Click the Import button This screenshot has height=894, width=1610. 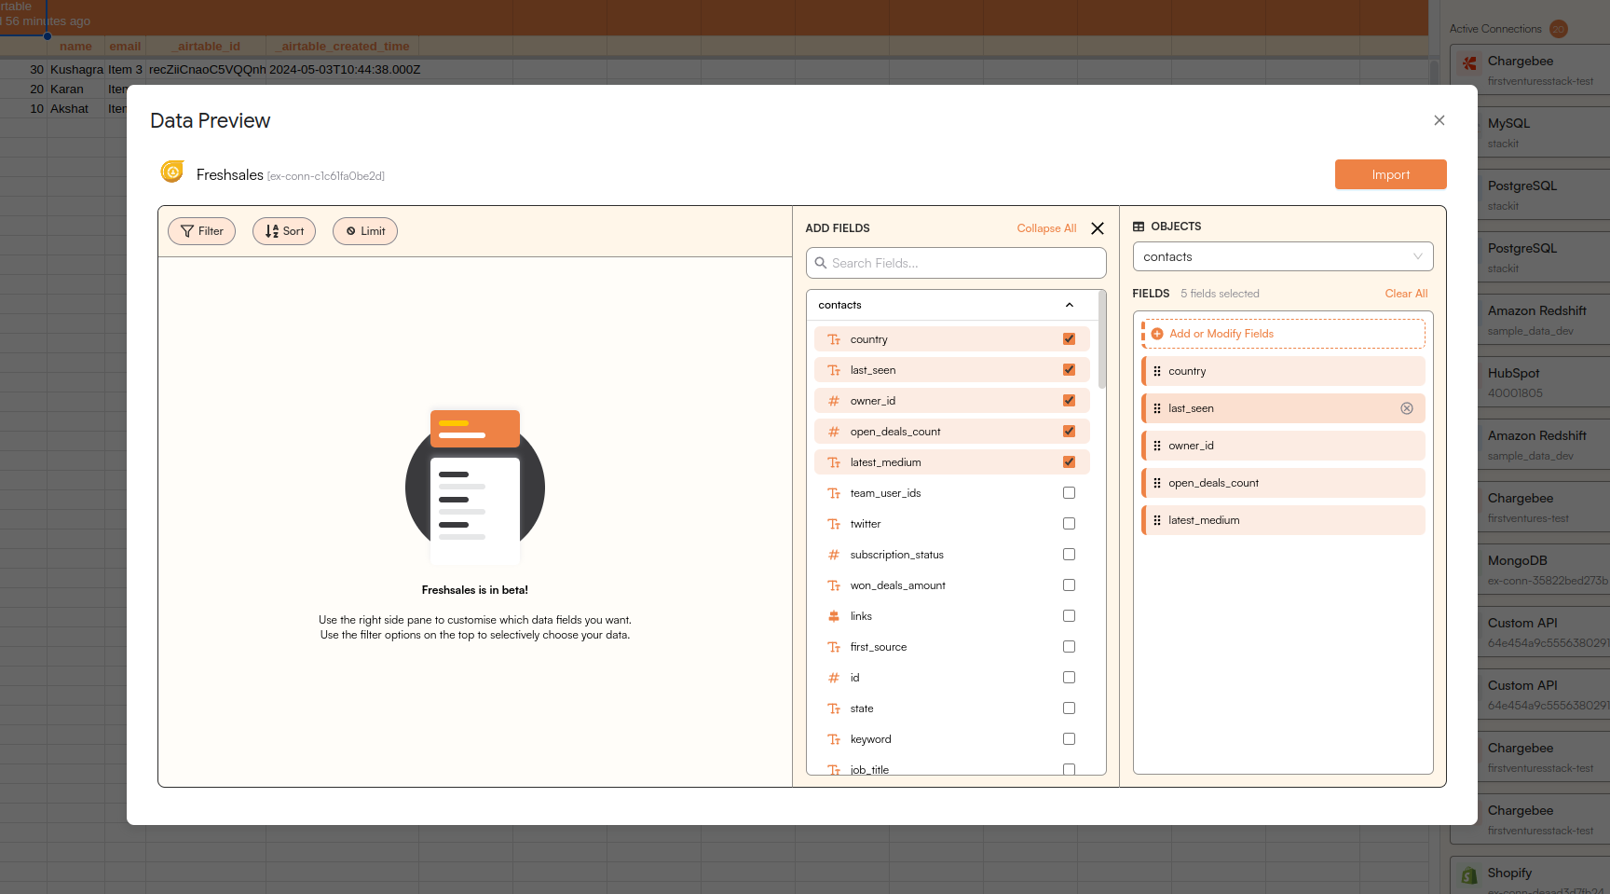(1391, 174)
